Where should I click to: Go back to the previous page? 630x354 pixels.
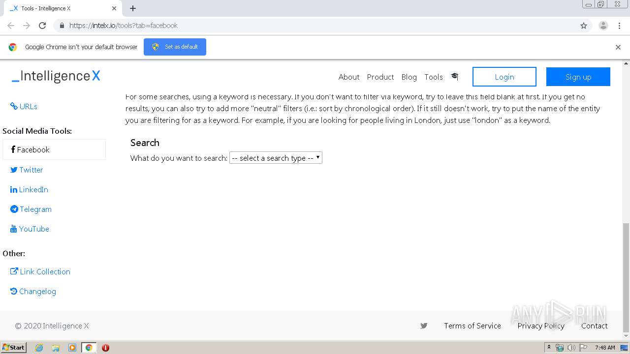click(11, 26)
